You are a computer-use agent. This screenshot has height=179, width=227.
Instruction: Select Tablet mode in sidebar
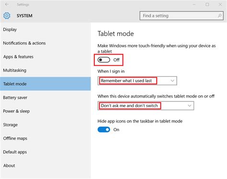[x=45, y=84]
